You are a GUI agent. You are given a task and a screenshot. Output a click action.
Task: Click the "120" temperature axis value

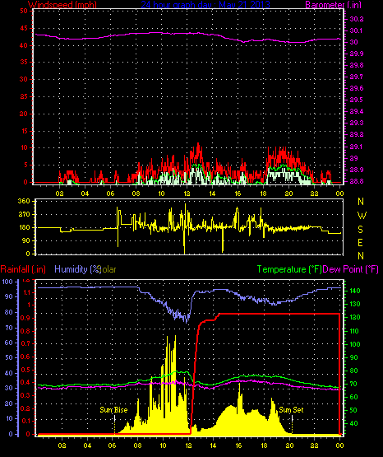(x=354, y=317)
